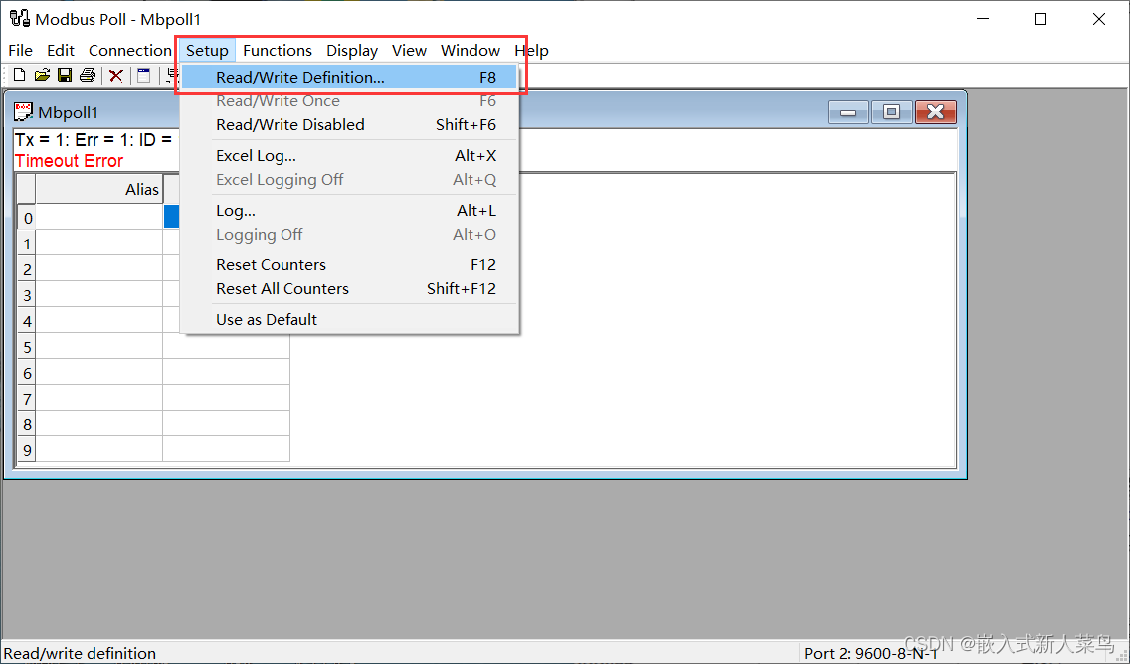Click Reset Counters menu entry
The width and height of the screenshot is (1130, 664).
click(x=349, y=265)
